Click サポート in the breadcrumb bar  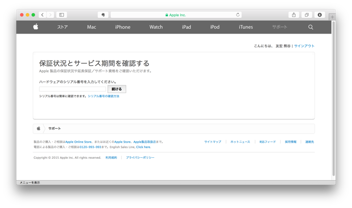point(54,128)
